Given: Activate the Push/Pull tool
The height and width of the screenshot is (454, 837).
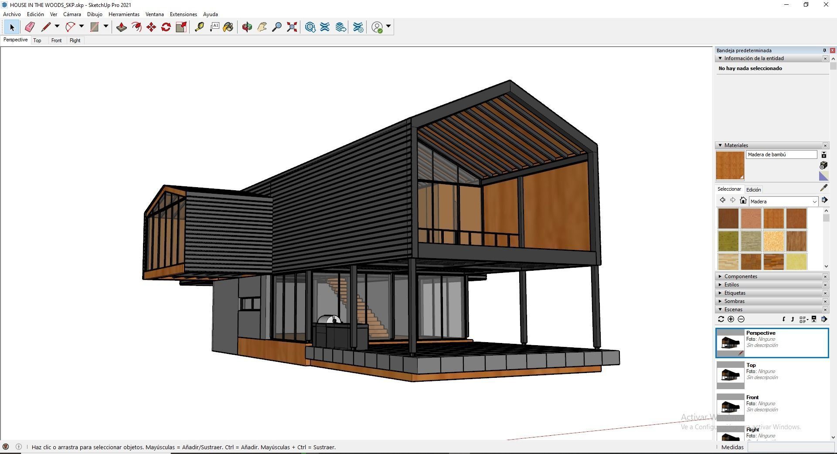Looking at the screenshot, I should pyautogui.click(x=122, y=27).
